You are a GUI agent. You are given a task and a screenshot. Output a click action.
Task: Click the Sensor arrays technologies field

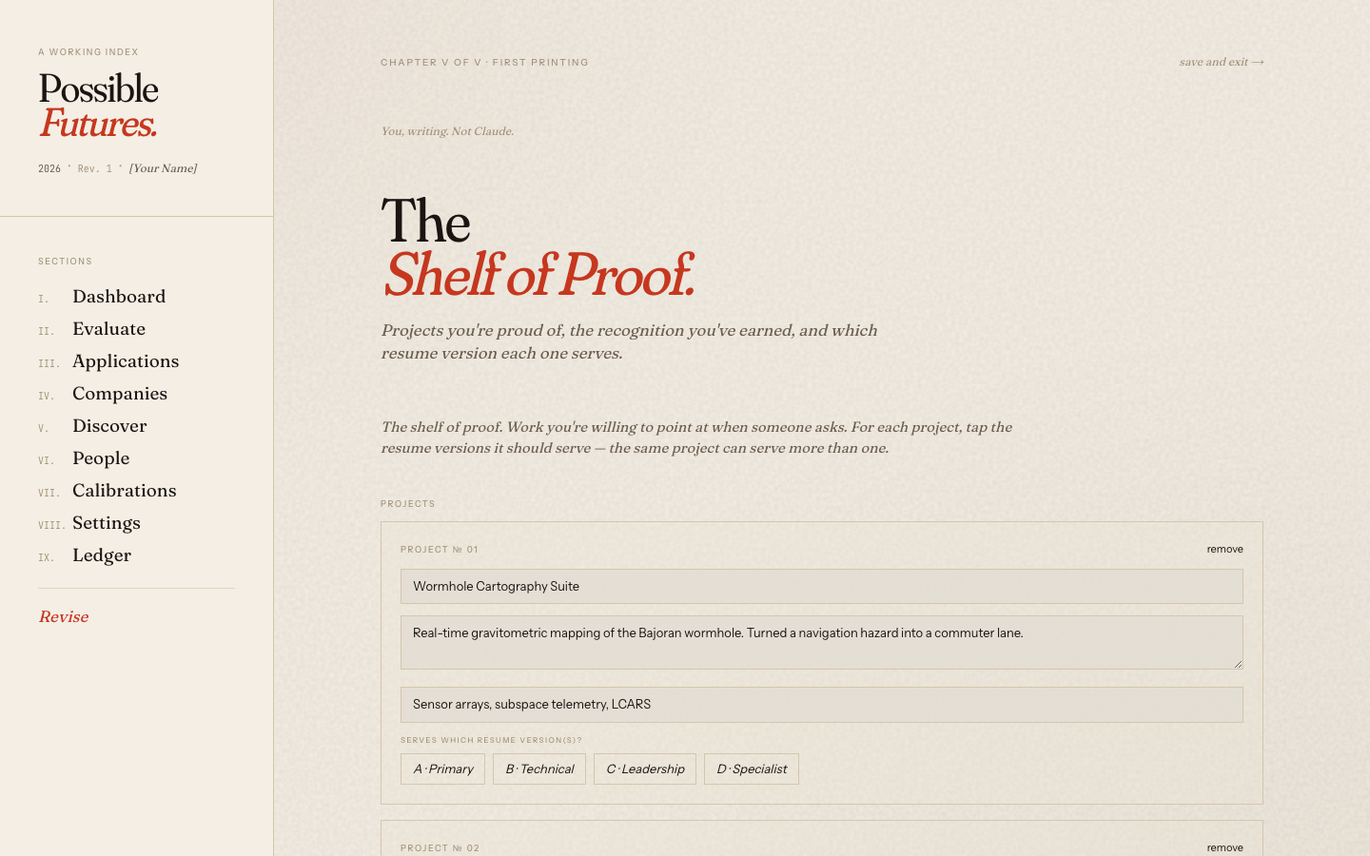pyautogui.click(x=821, y=705)
